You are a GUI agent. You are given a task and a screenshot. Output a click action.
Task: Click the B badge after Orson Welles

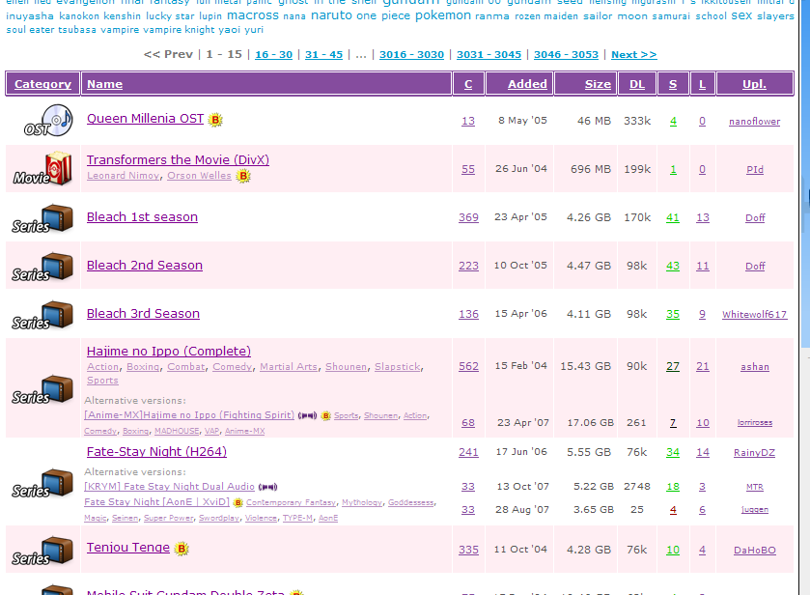click(x=243, y=176)
